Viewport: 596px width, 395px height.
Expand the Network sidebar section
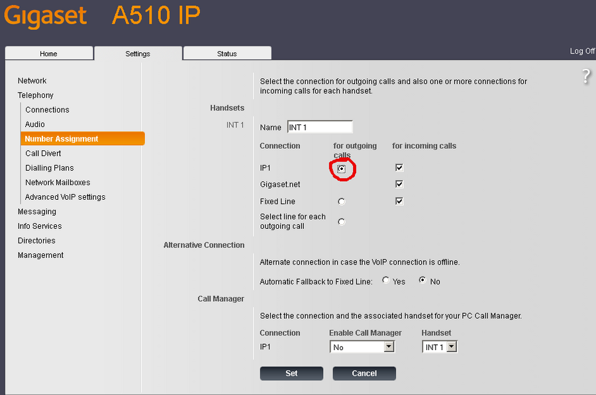[x=32, y=81]
